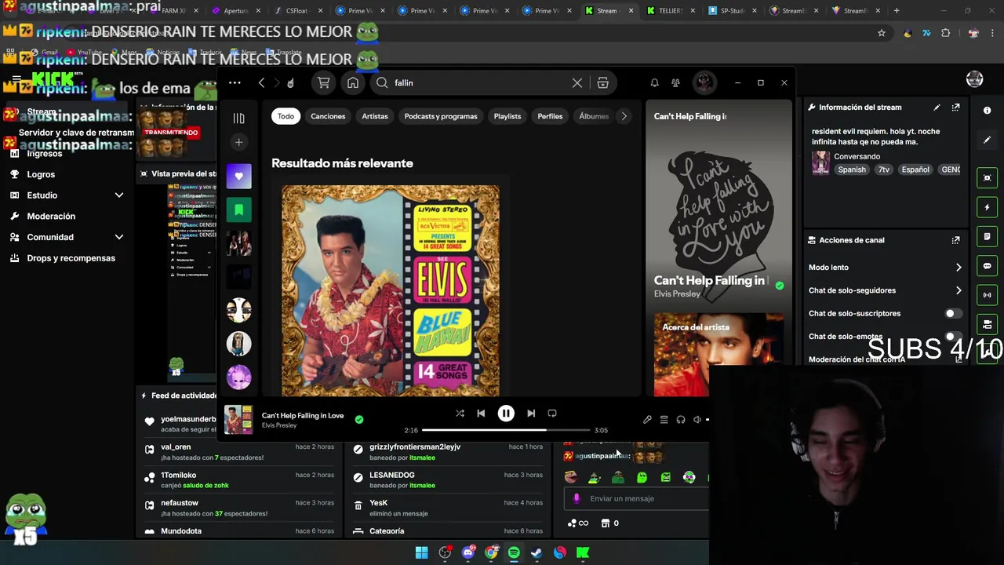Open Steam from the Windows taskbar

coord(537,552)
